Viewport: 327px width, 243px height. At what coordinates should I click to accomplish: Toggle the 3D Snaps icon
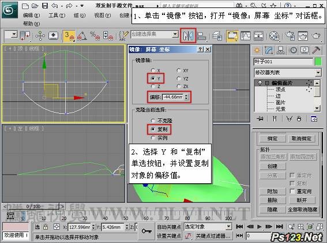point(69,36)
